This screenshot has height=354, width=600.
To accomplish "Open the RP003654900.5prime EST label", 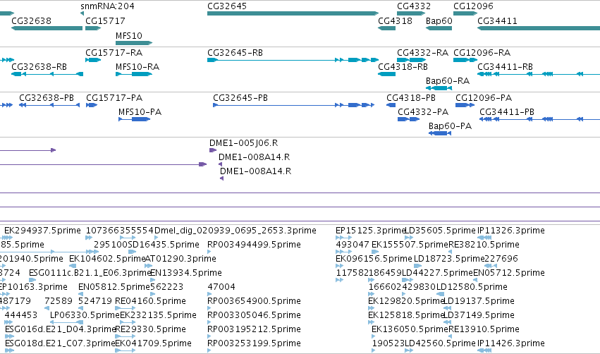I will pyautogui.click(x=254, y=301).
